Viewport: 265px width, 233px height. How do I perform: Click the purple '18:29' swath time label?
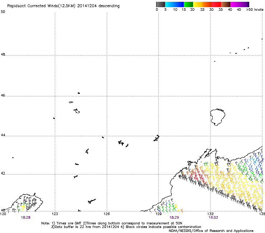pos(174,218)
